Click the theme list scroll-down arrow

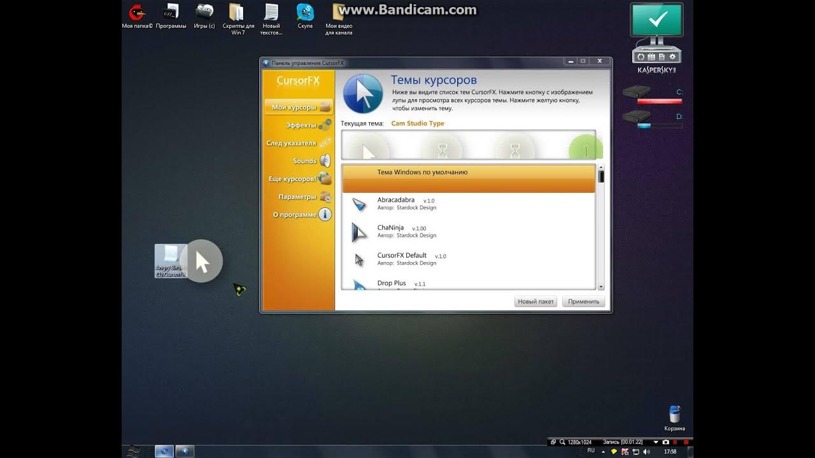[600, 286]
